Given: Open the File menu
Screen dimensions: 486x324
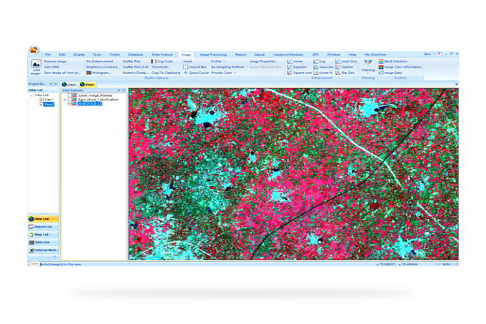Looking at the screenshot, I should tap(48, 54).
